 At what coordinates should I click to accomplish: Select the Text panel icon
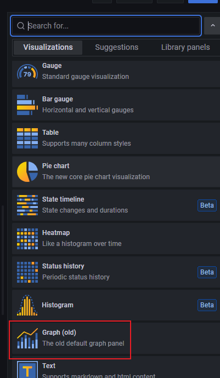click(x=27, y=369)
